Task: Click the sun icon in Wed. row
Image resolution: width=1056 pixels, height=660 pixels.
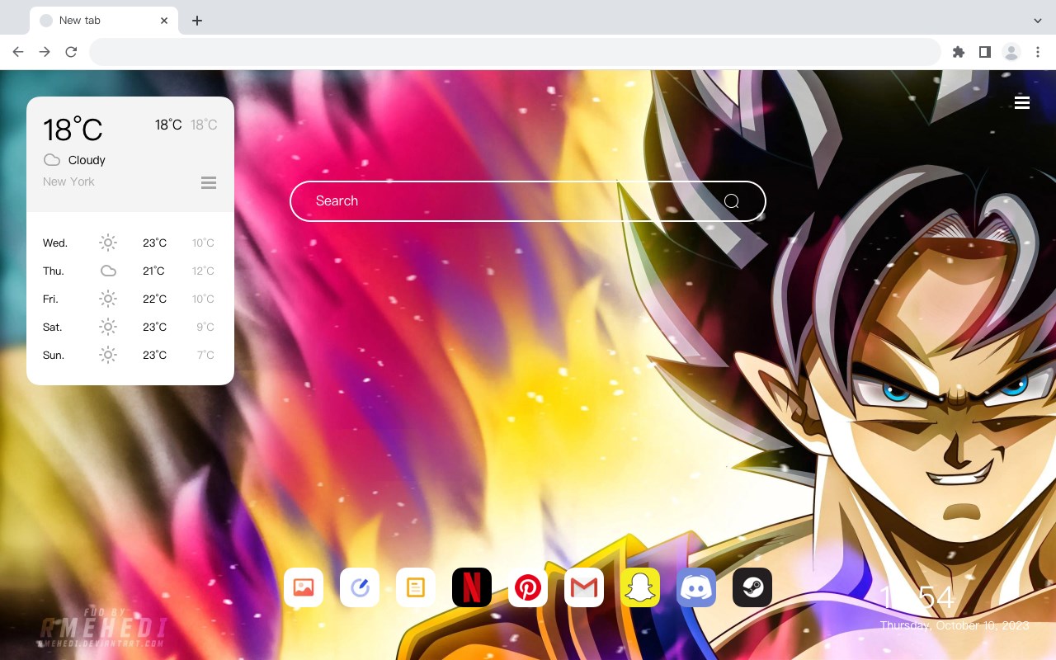Action: [108, 243]
